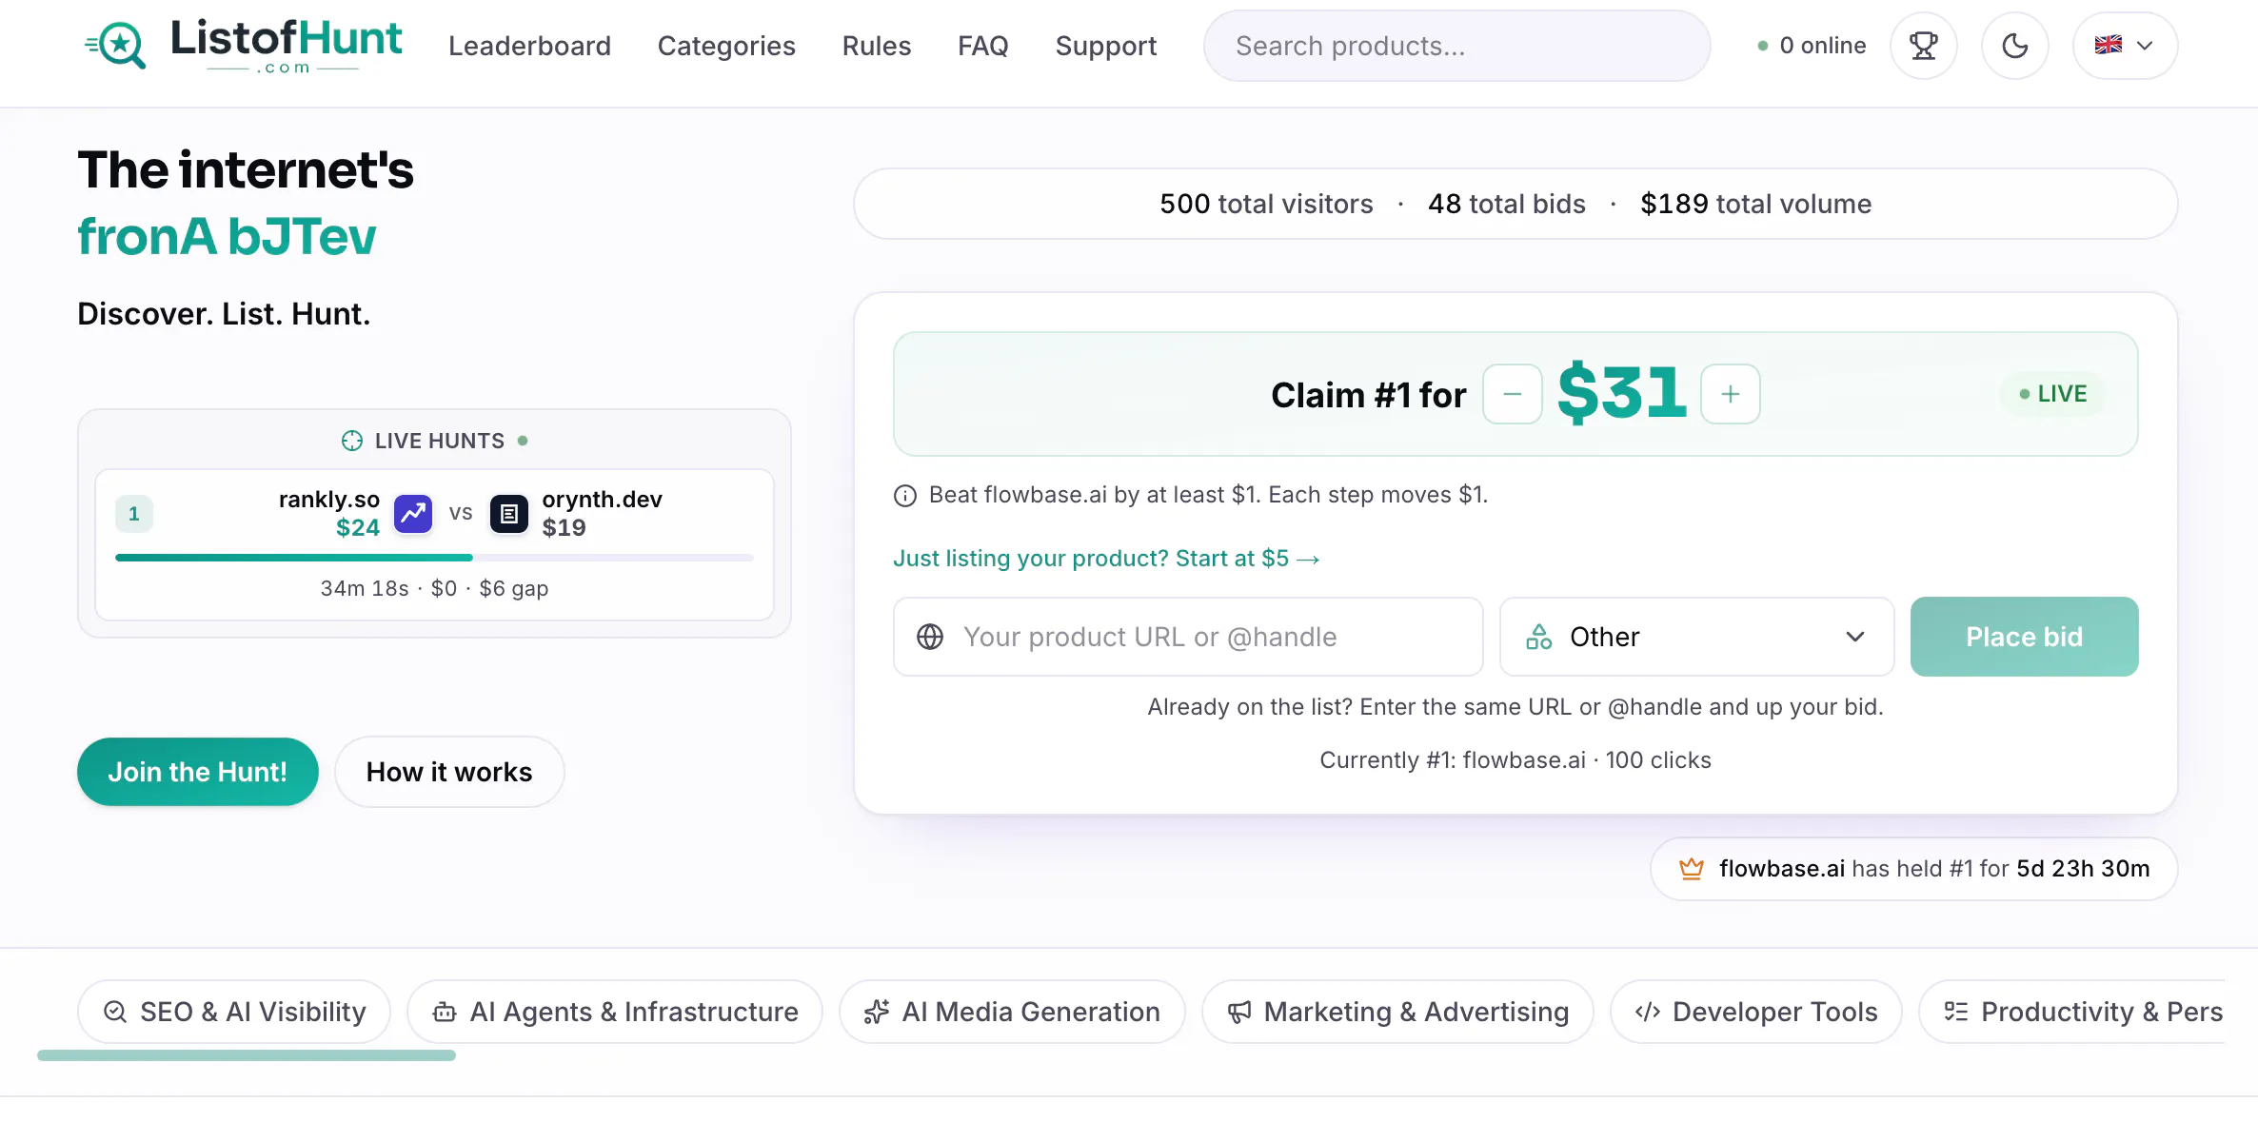
Task: Click the rankly.so purple chart icon
Action: click(x=413, y=514)
